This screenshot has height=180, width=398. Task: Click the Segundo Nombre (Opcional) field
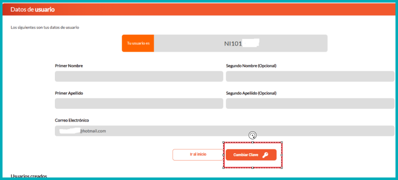point(310,76)
